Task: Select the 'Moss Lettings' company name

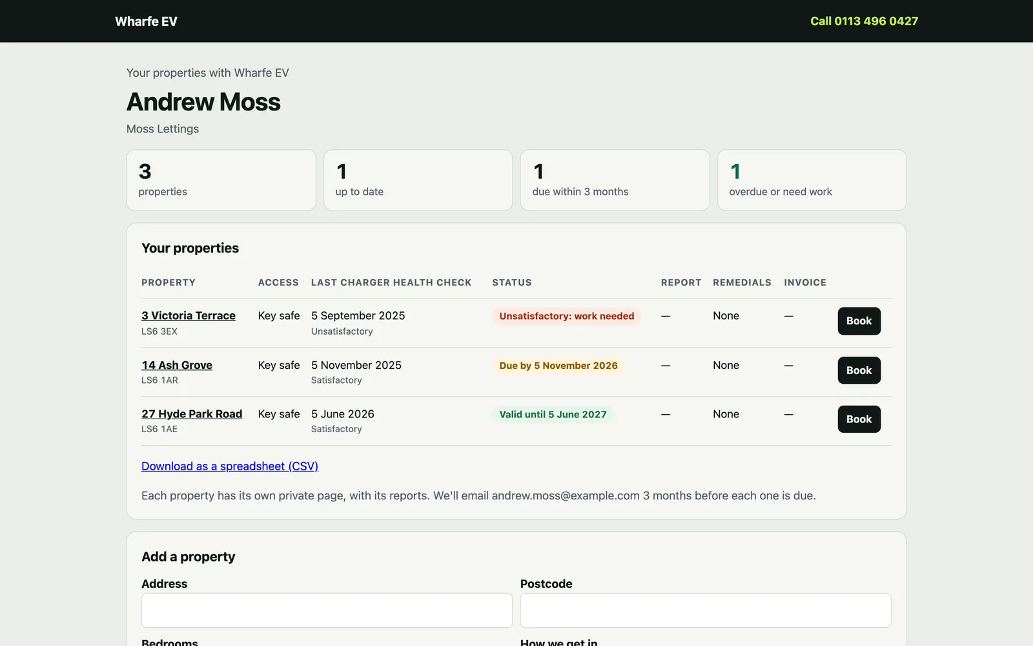Action: (163, 129)
